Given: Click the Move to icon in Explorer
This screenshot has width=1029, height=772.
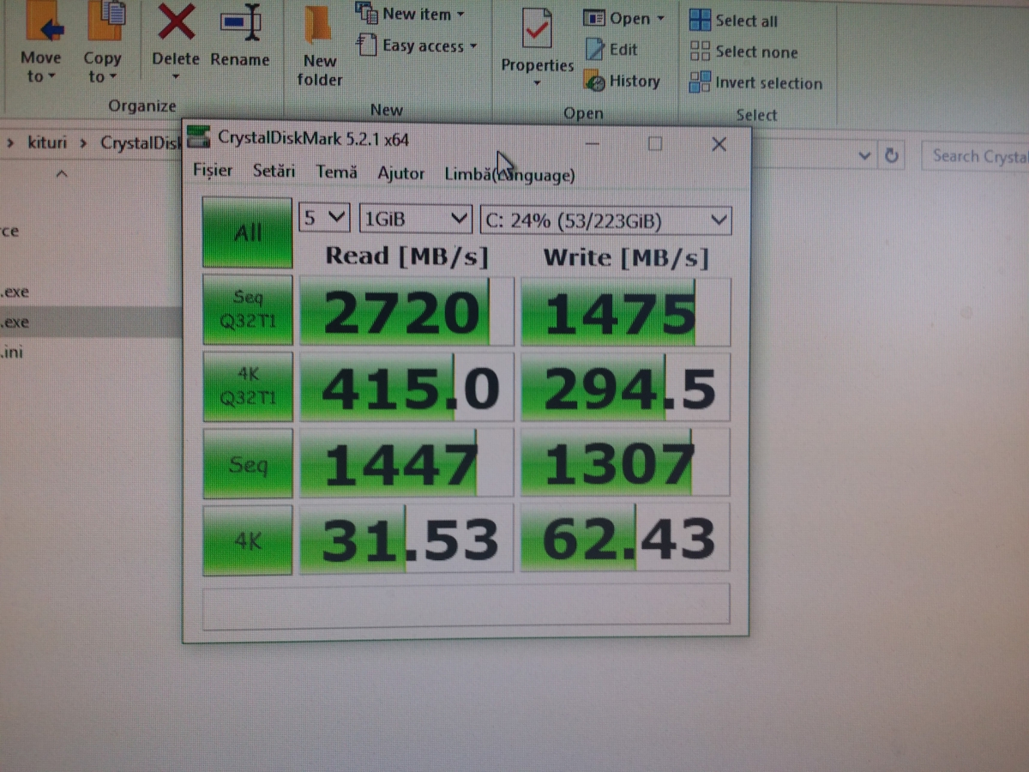Looking at the screenshot, I should point(45,21).
